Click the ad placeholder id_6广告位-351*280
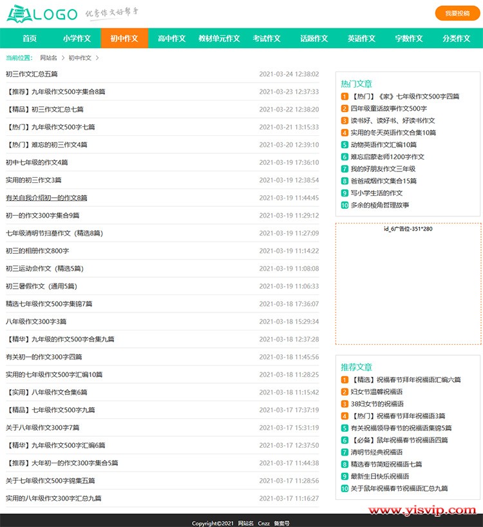This screenshot has height=527, width=483. pos(408,283)
